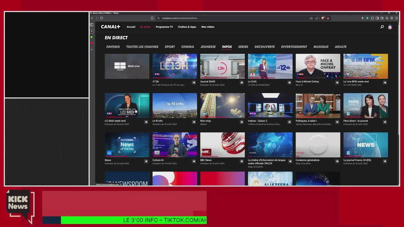Open the euronews News of the Day thumbnail
This screenshot has height=227, width=404.
pyautogui.click(x=127, y=145)
